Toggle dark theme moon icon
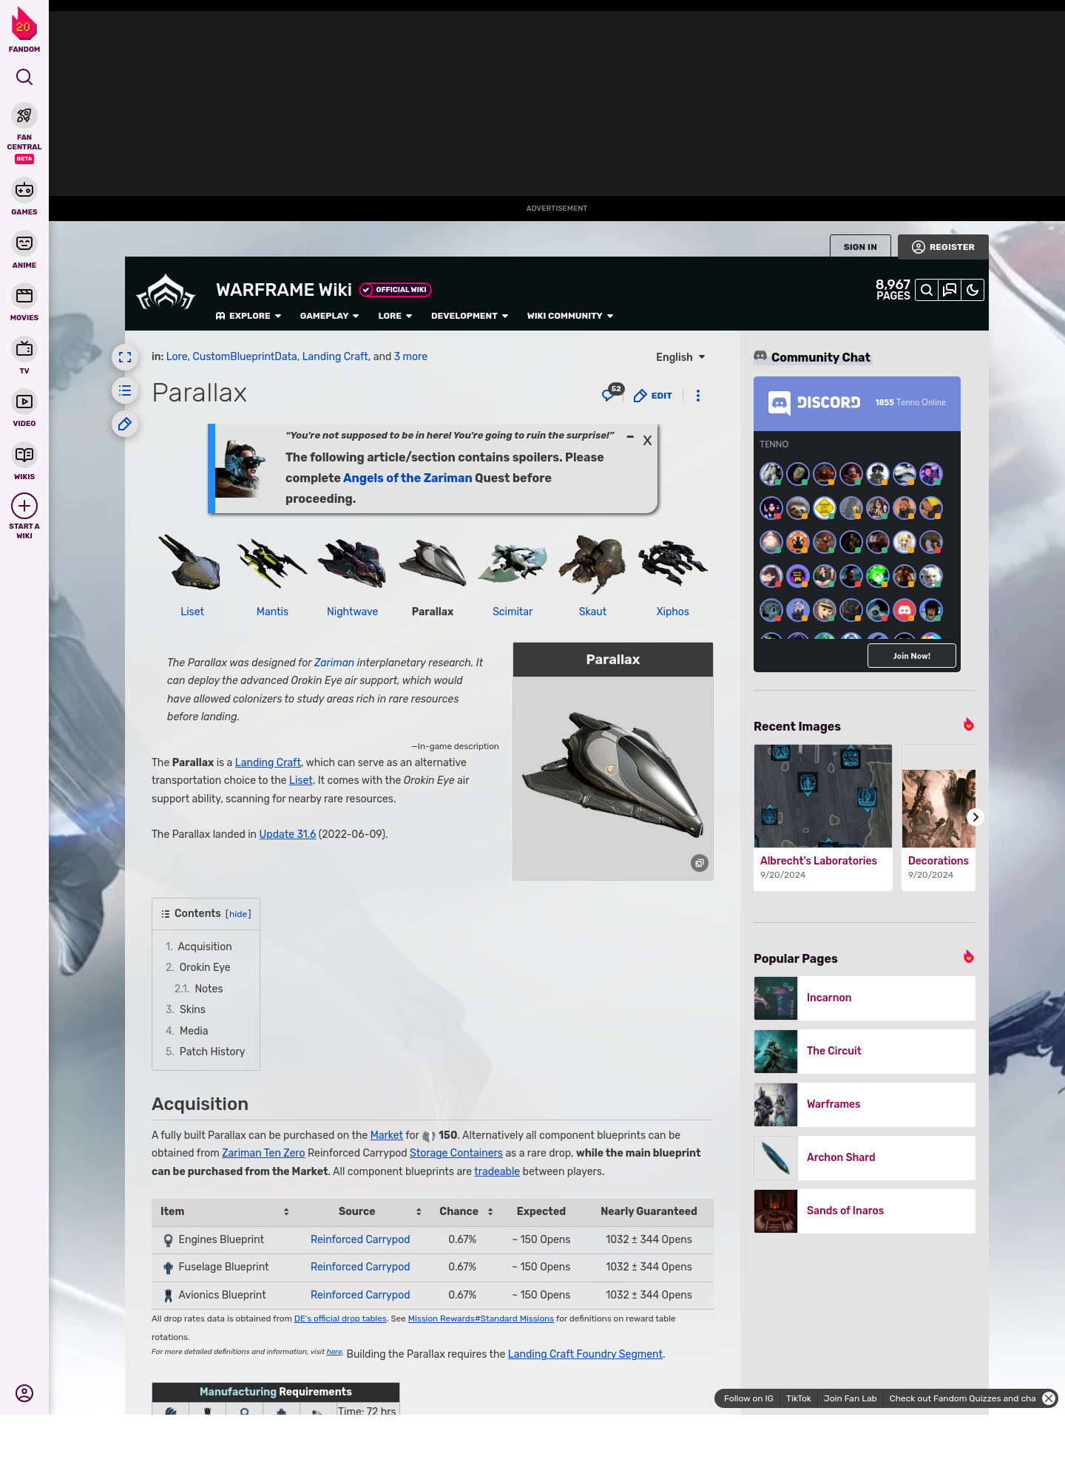 (x=973, y=290)
